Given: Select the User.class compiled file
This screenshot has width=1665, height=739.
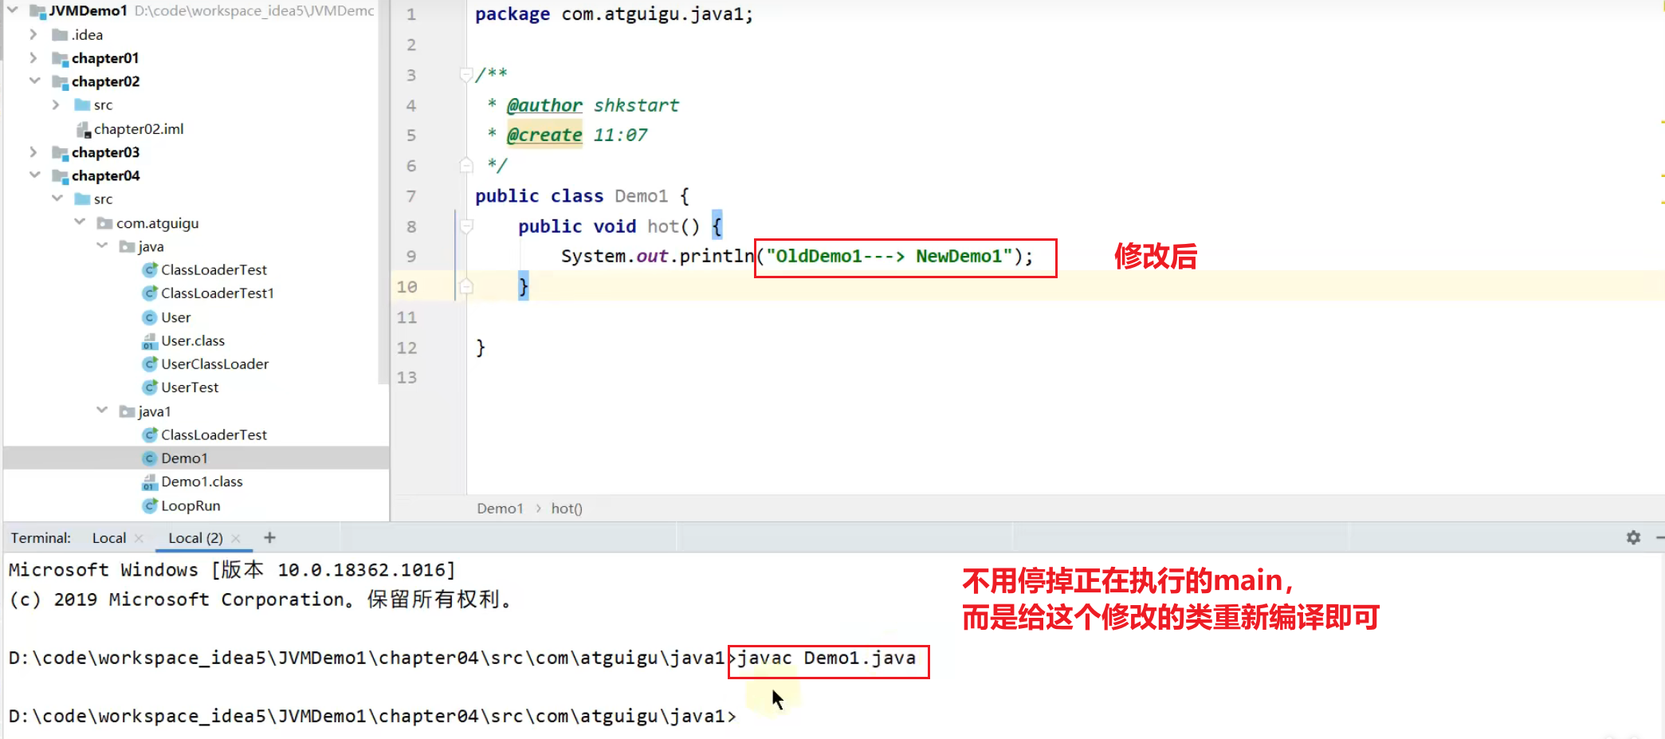Looking at the screenshot, I should pyautogui.click(x=193, y=340).
